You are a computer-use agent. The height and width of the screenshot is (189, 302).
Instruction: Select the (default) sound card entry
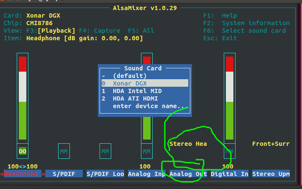[145, 76]
